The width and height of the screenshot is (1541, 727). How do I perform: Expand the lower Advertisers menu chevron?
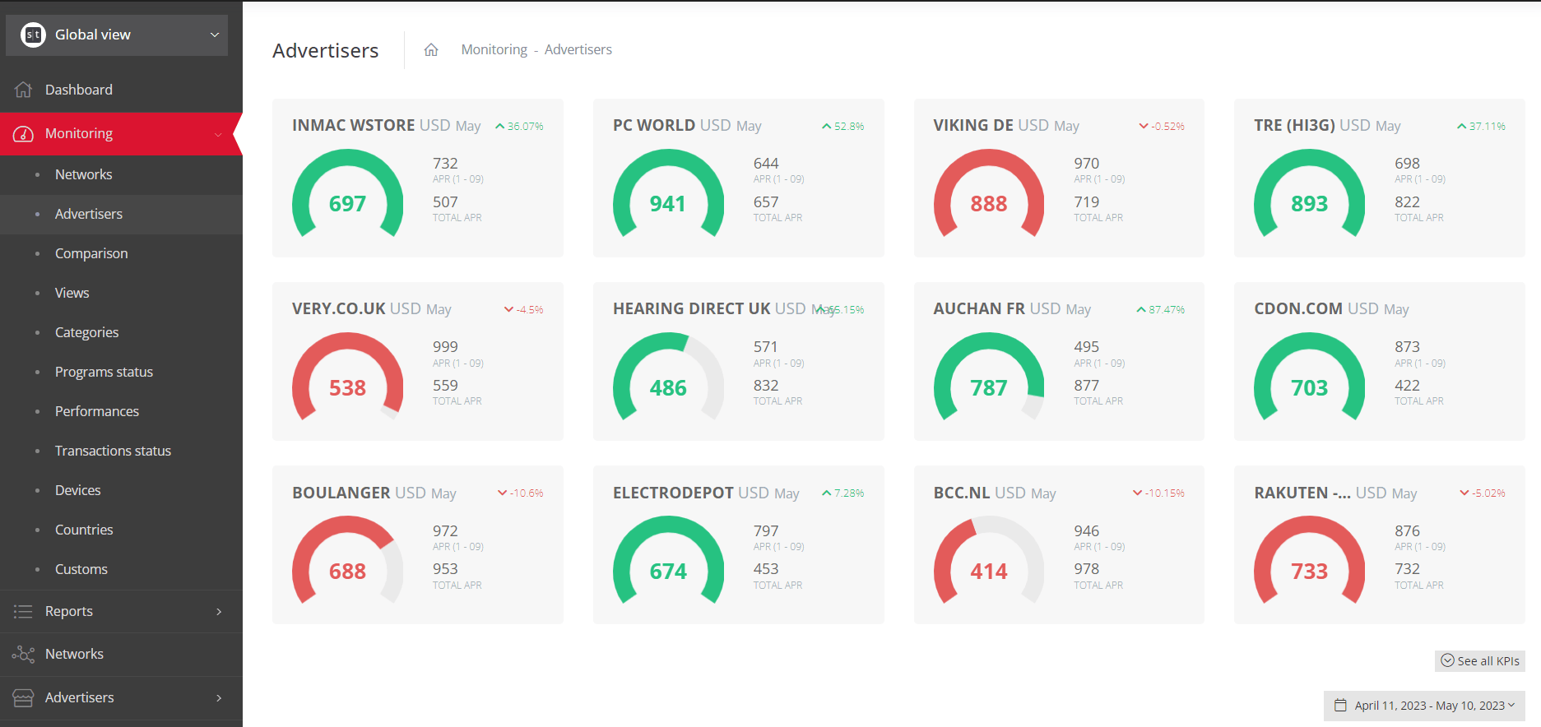219,697
